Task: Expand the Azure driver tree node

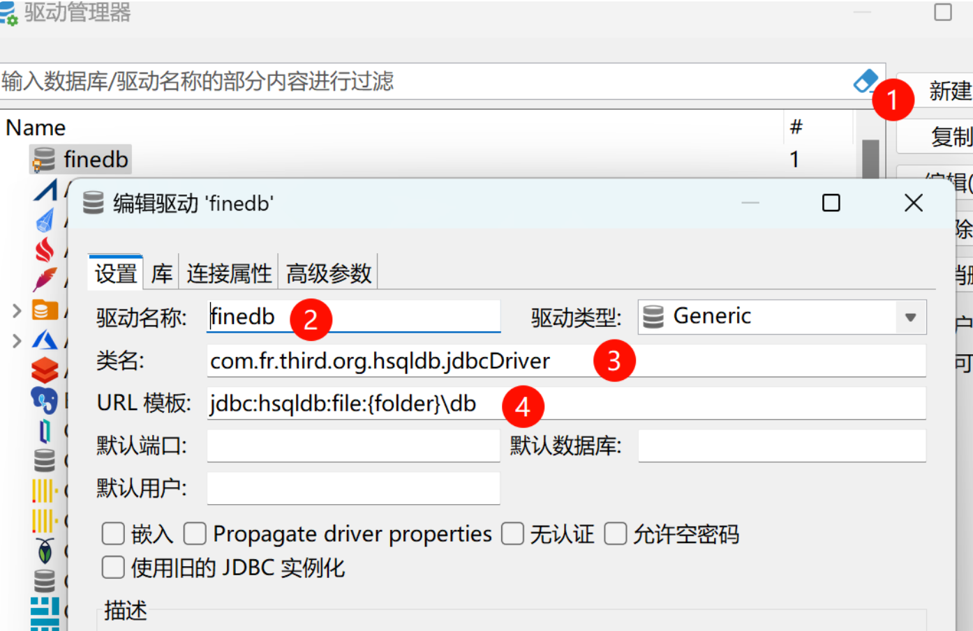Action: [17, 340]
